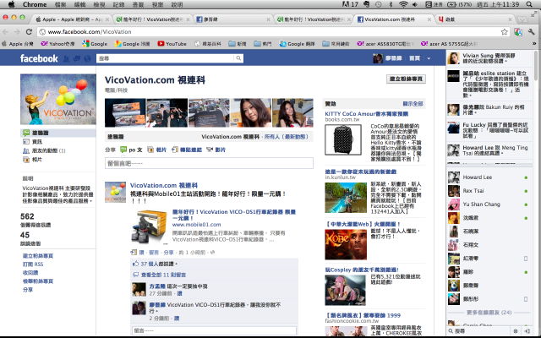
Task: Open the KITTY CoCo Amour ad link
Action: coord(366,114)
